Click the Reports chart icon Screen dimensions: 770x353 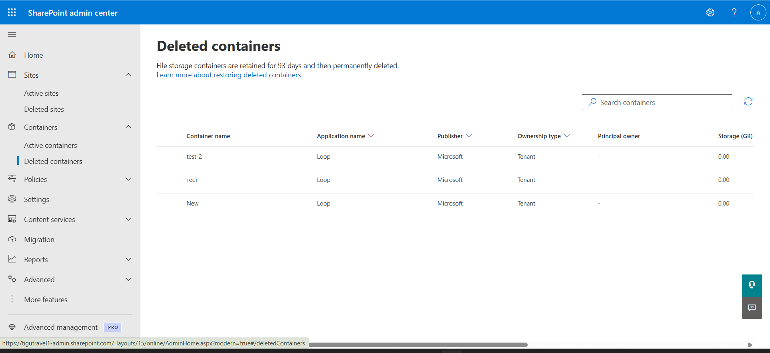tap(12, 259)
